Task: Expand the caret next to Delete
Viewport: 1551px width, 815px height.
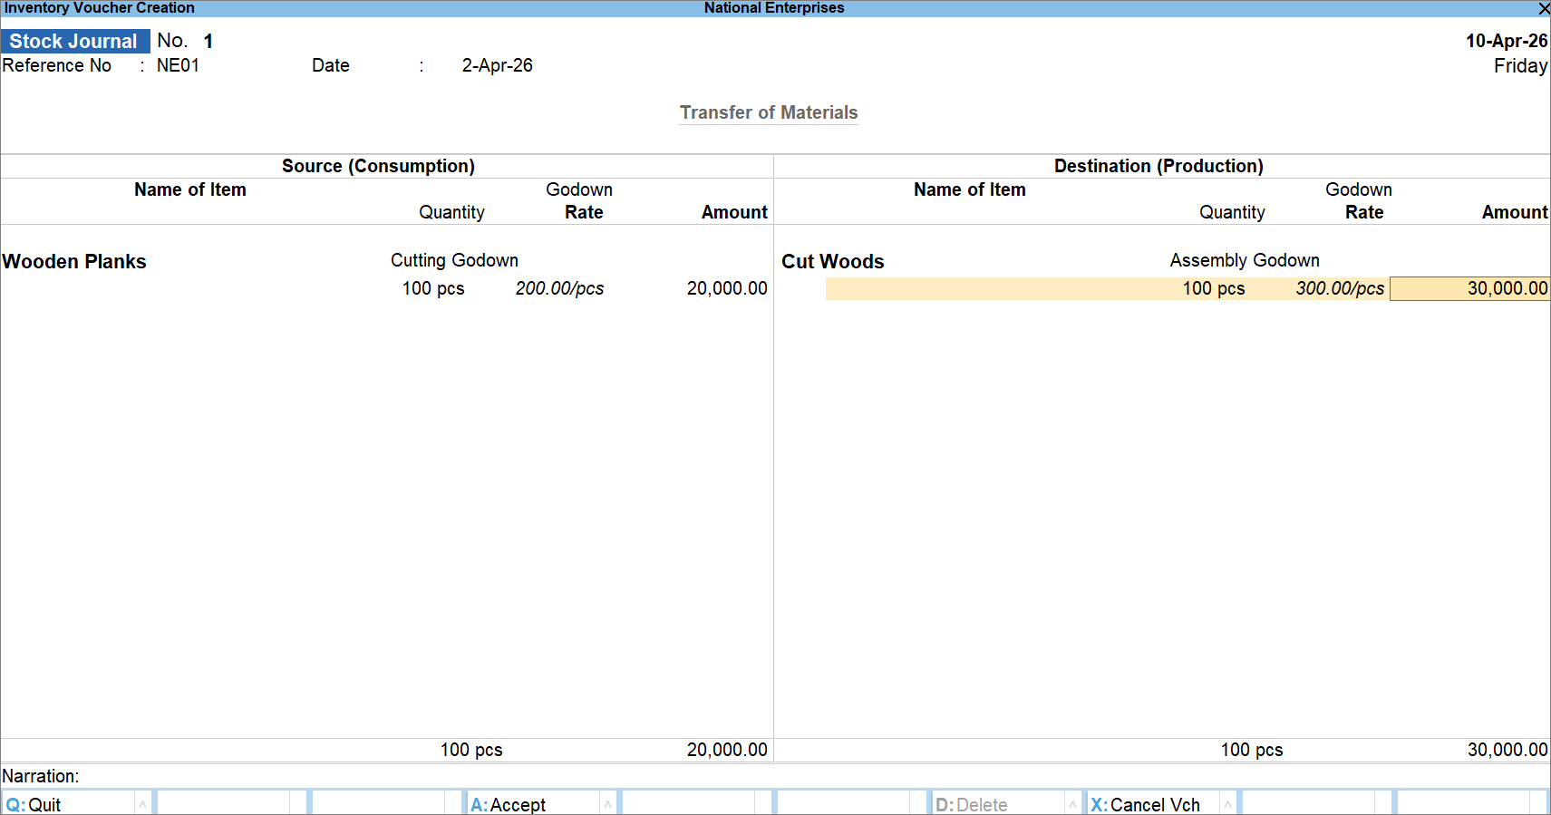Action: coord(1072,804)
